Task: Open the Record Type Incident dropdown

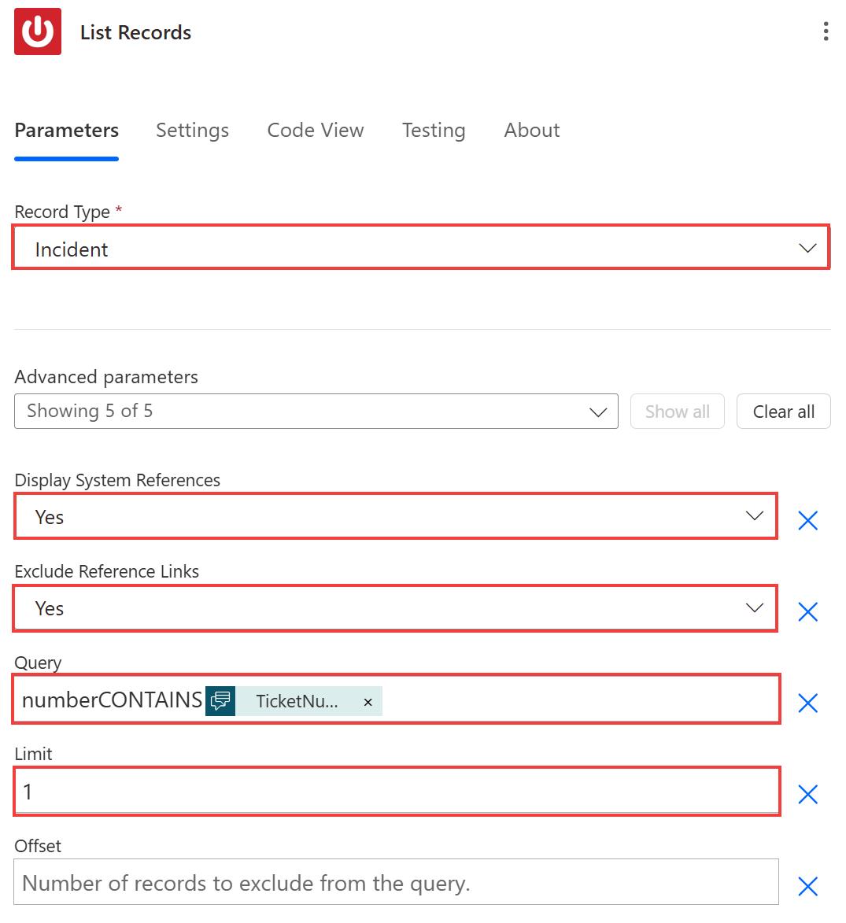Action: point(420,249)
